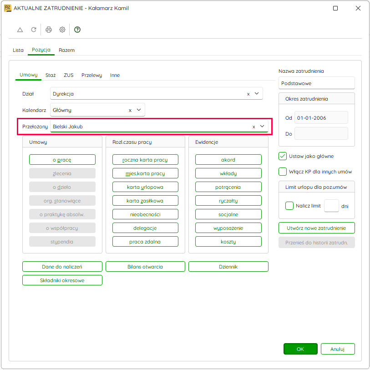Click the 'Od' start date field
The image size is (370, 370).
tap(321, 118)
